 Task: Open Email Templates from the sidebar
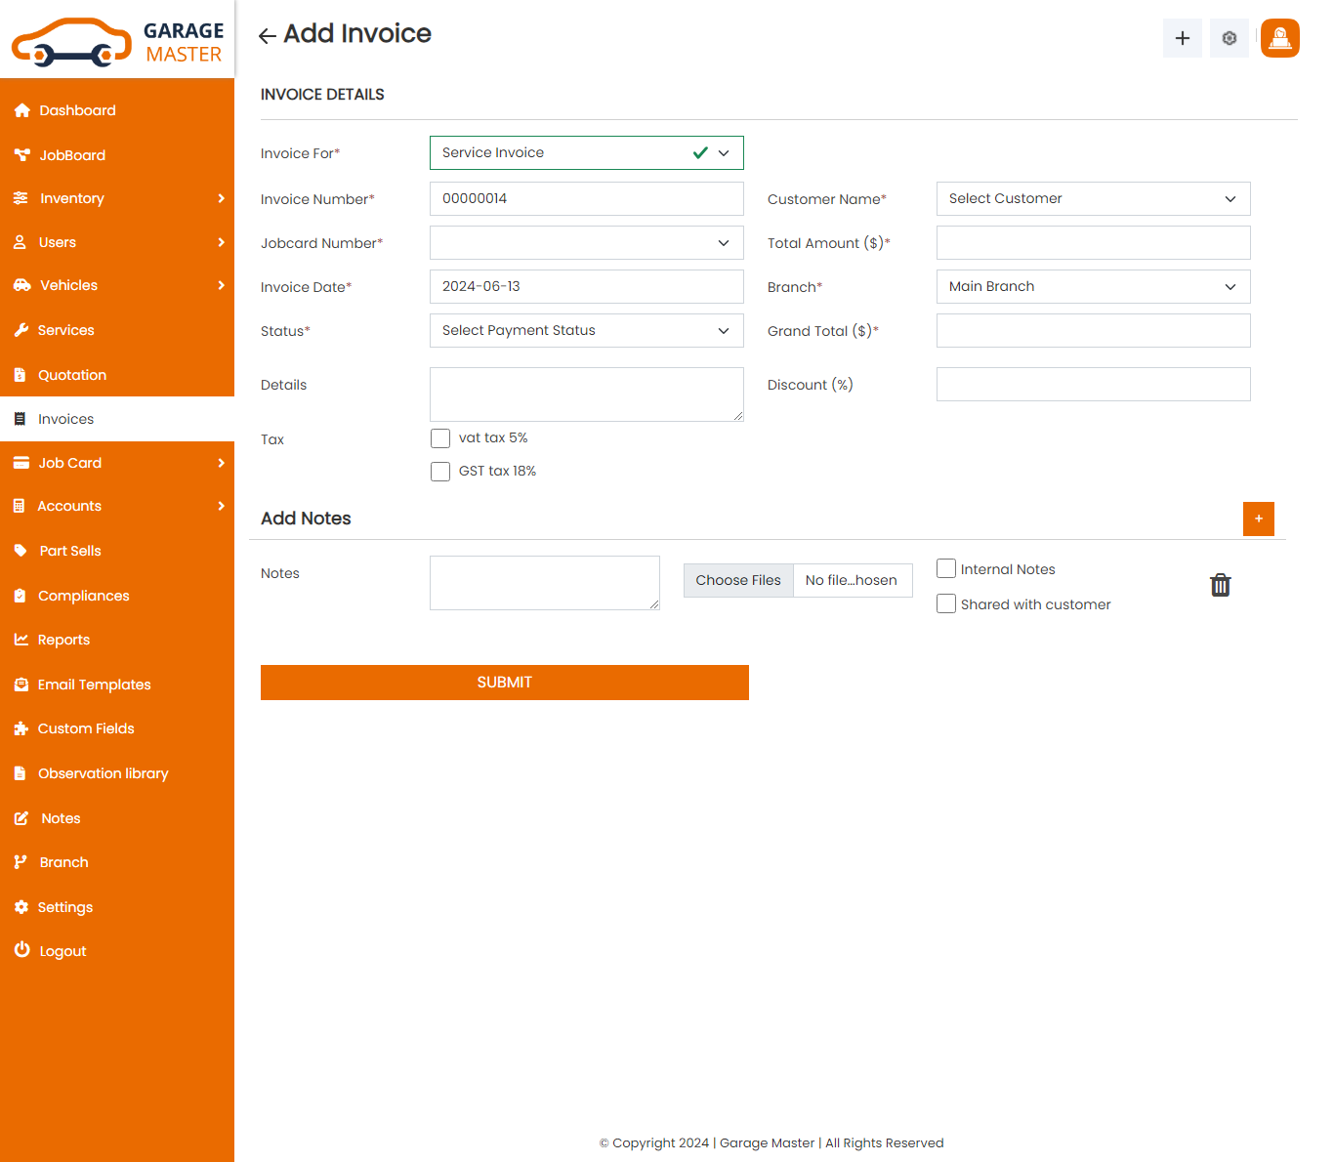95,685
